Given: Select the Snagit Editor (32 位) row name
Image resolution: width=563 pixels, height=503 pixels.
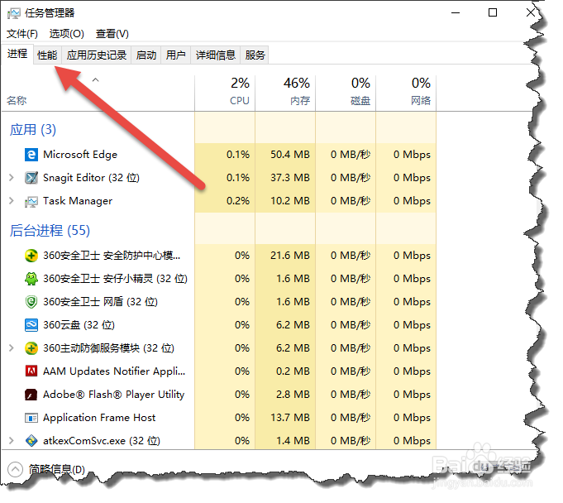Looking at the screenshot, I should [x=91, y=178].
